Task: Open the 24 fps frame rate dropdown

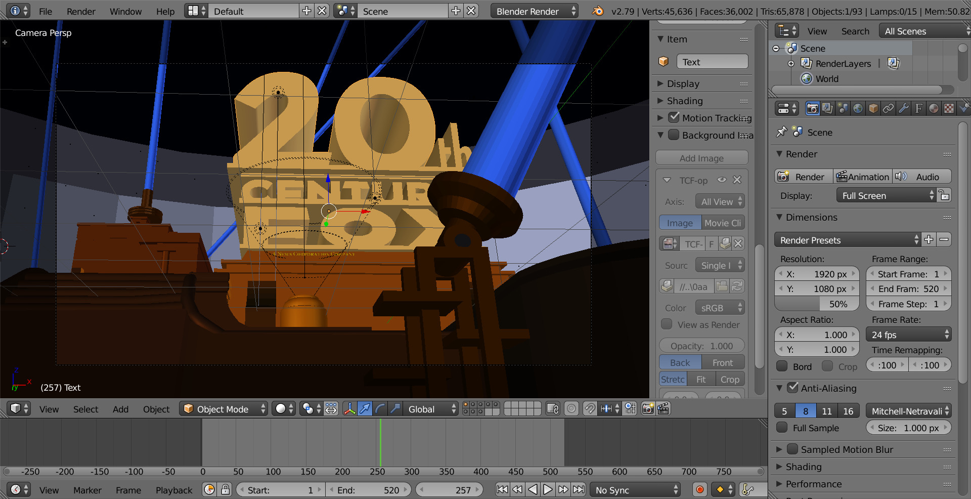Action: (909, 335)
